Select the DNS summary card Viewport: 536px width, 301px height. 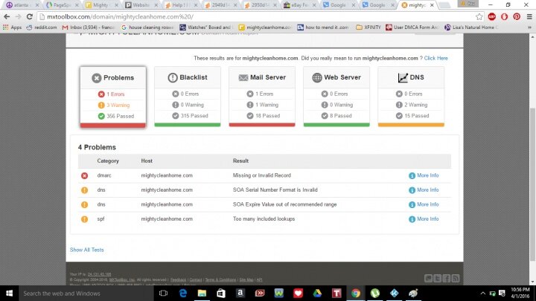[x=411, y=97]
